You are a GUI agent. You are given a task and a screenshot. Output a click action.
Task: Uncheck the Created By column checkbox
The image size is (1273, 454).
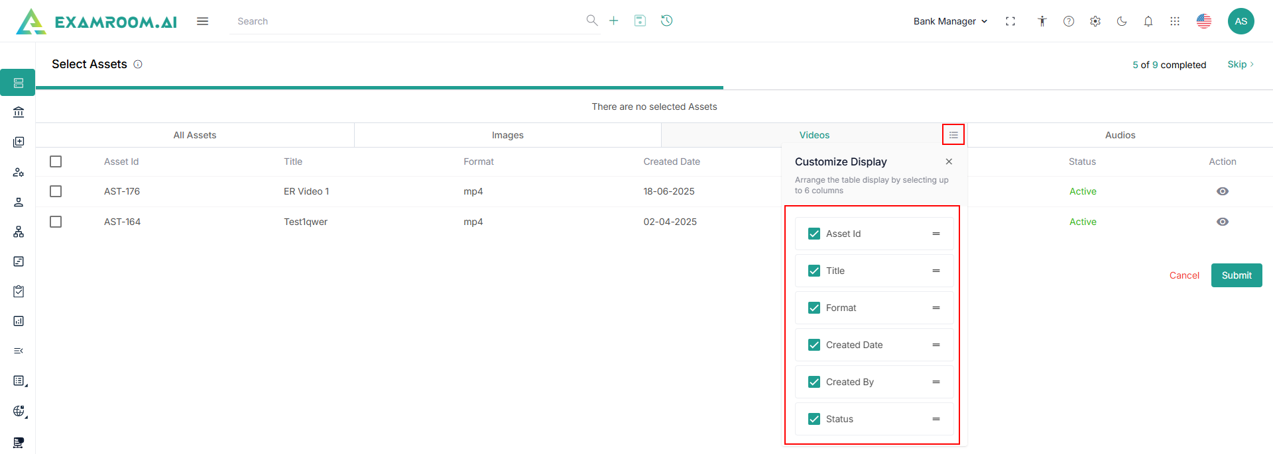tap(814, 382)
